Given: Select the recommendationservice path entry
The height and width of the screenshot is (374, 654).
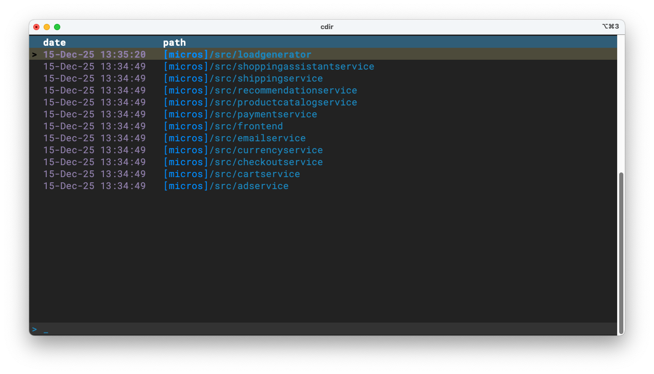Looking at the screenshot, I should tap(260, 90).
